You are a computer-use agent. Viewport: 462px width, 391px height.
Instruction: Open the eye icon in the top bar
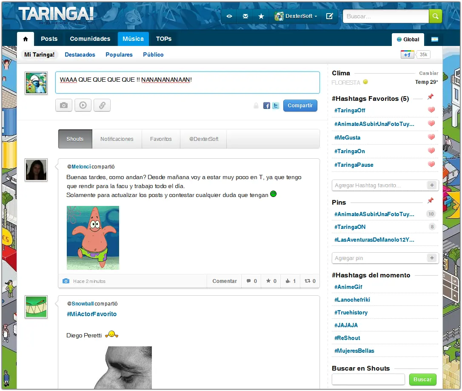pyautogui.click(x=229, y=16)
